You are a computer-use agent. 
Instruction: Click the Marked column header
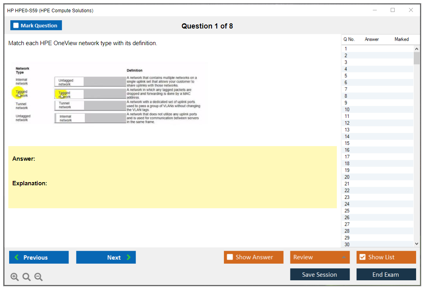(x=401, y=39)
